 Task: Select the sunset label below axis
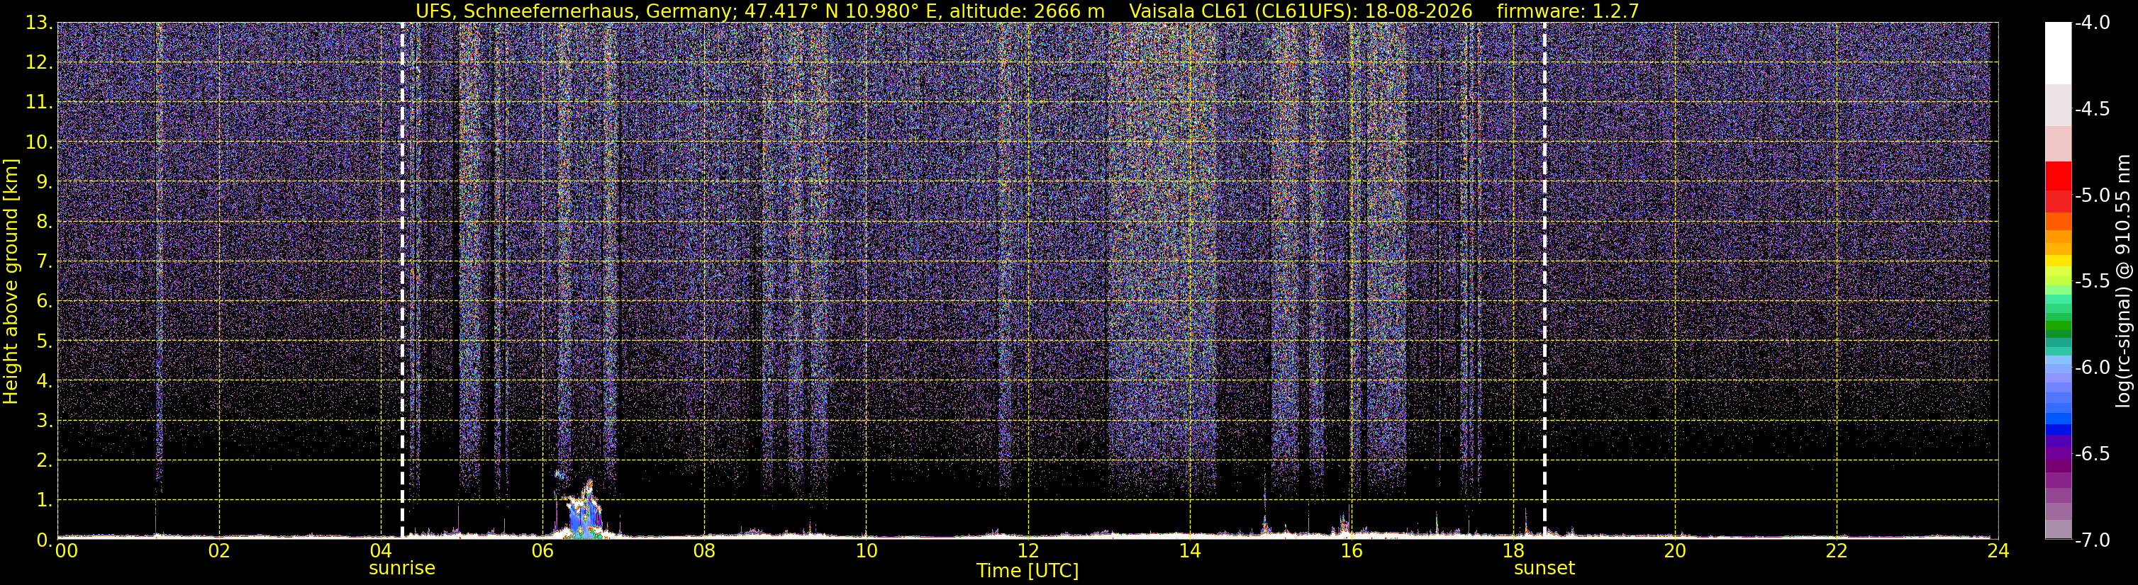click(1544, 569)
